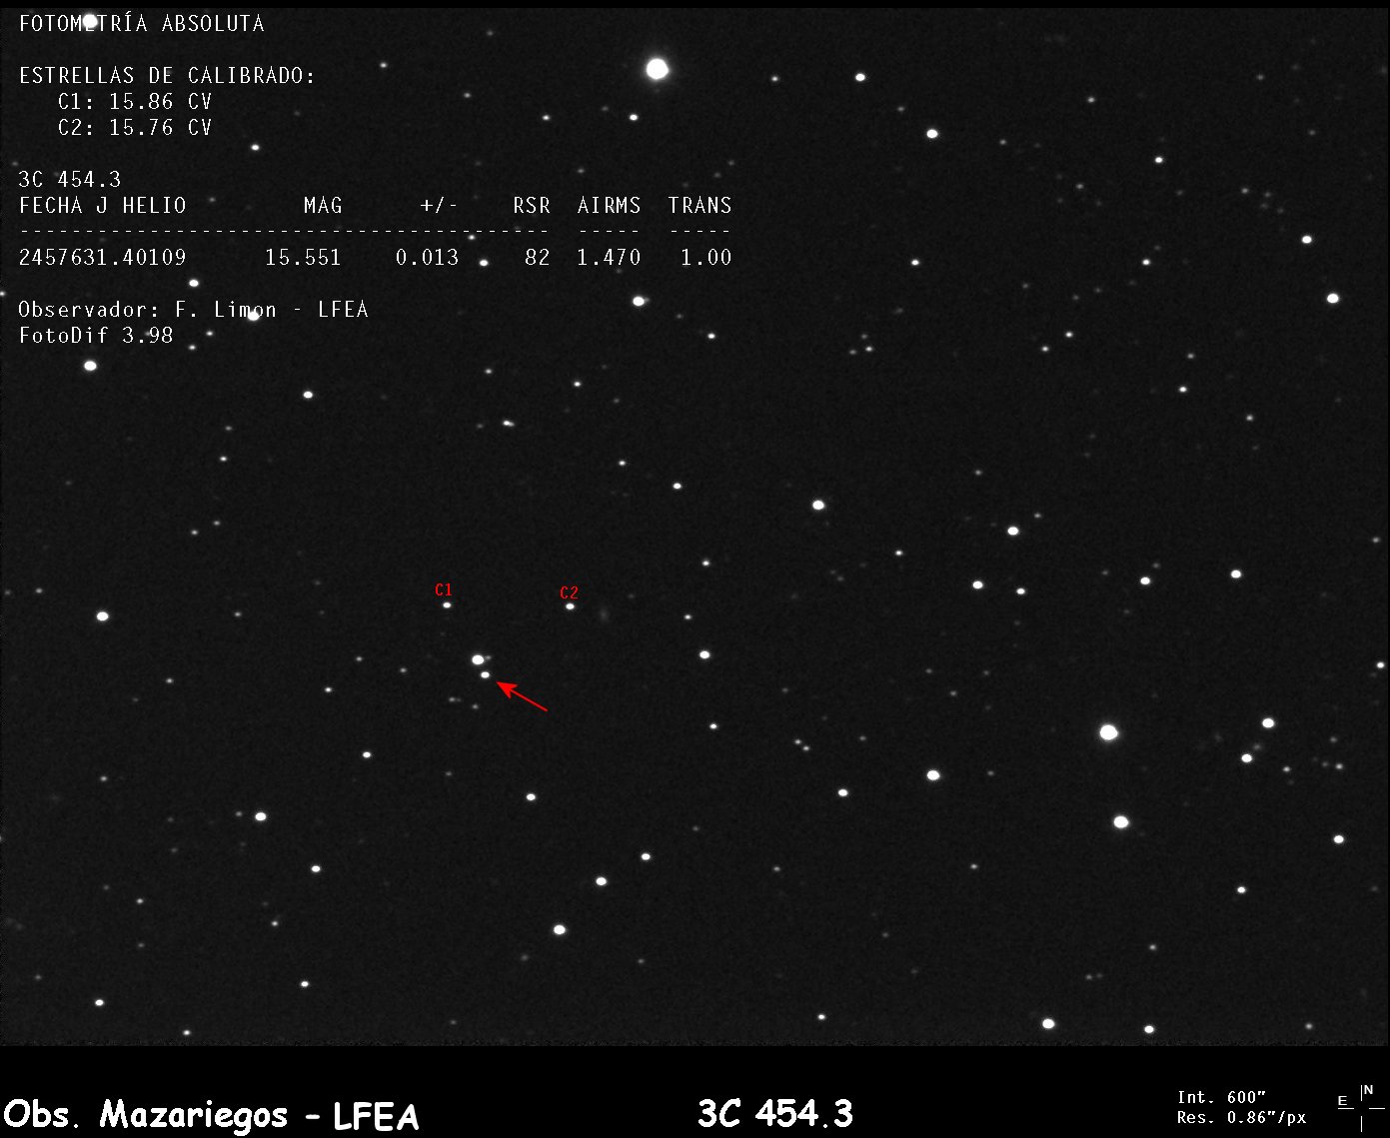This screenshot has height=1138, width=1390.
Task: Click the red 'C2' star label
Action: click(569, 592)
